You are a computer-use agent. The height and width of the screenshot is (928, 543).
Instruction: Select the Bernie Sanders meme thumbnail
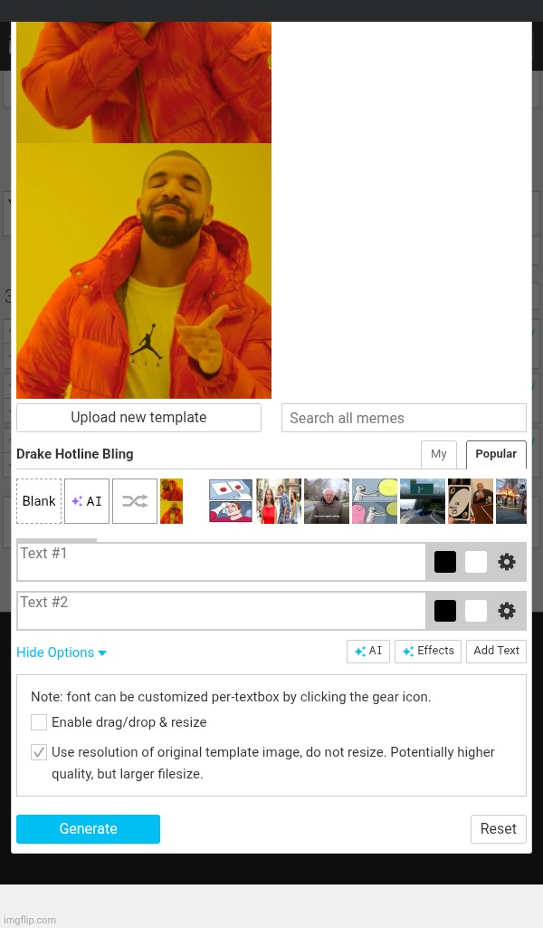pyautogui.click(x=327, y=501)
